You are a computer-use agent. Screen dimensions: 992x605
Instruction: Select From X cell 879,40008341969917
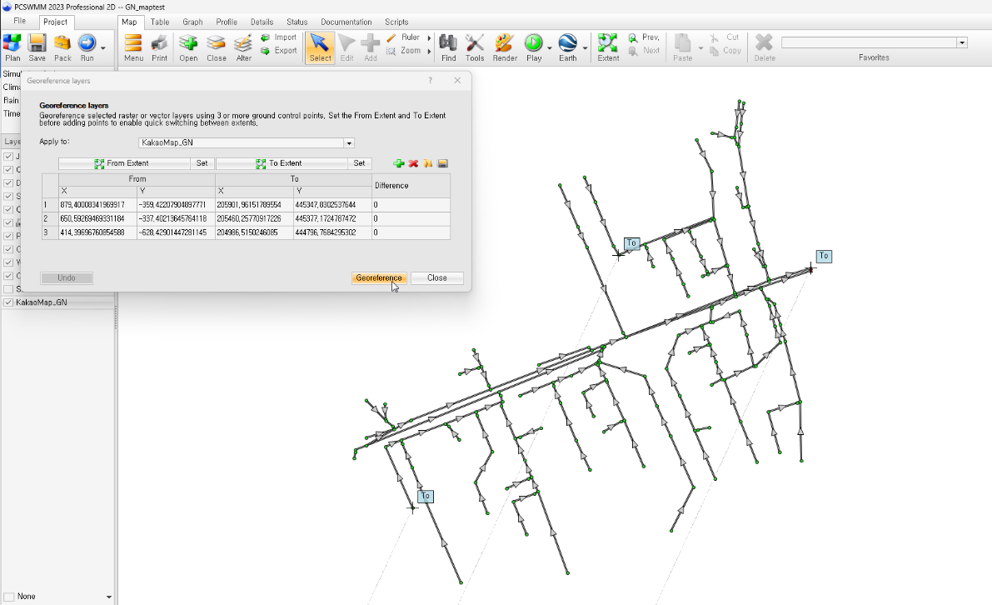pyautogui.click(x=97, y=205)
